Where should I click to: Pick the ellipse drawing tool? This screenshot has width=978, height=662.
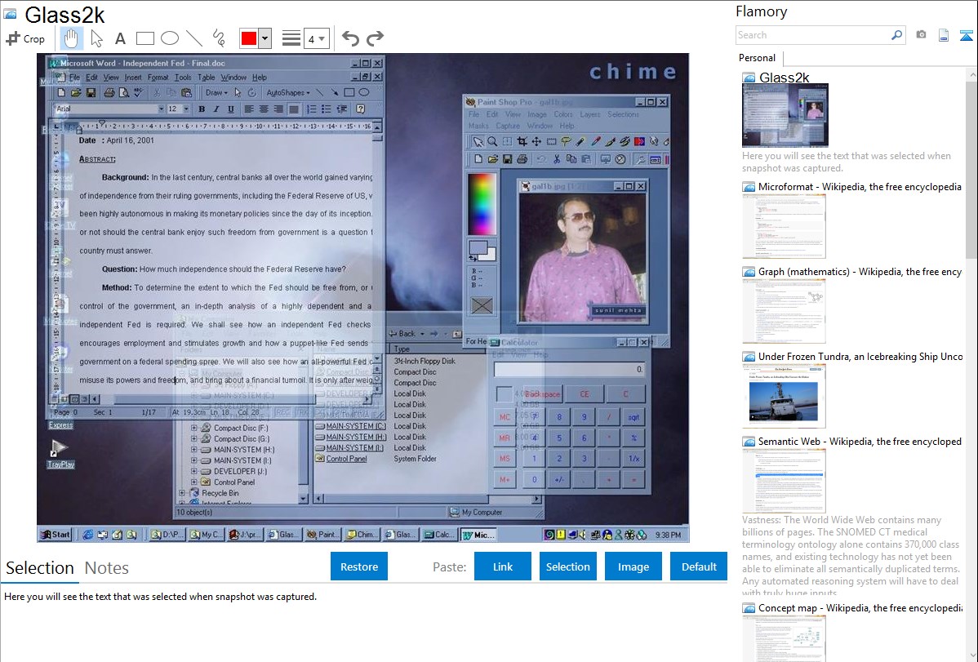pos(170,38)
